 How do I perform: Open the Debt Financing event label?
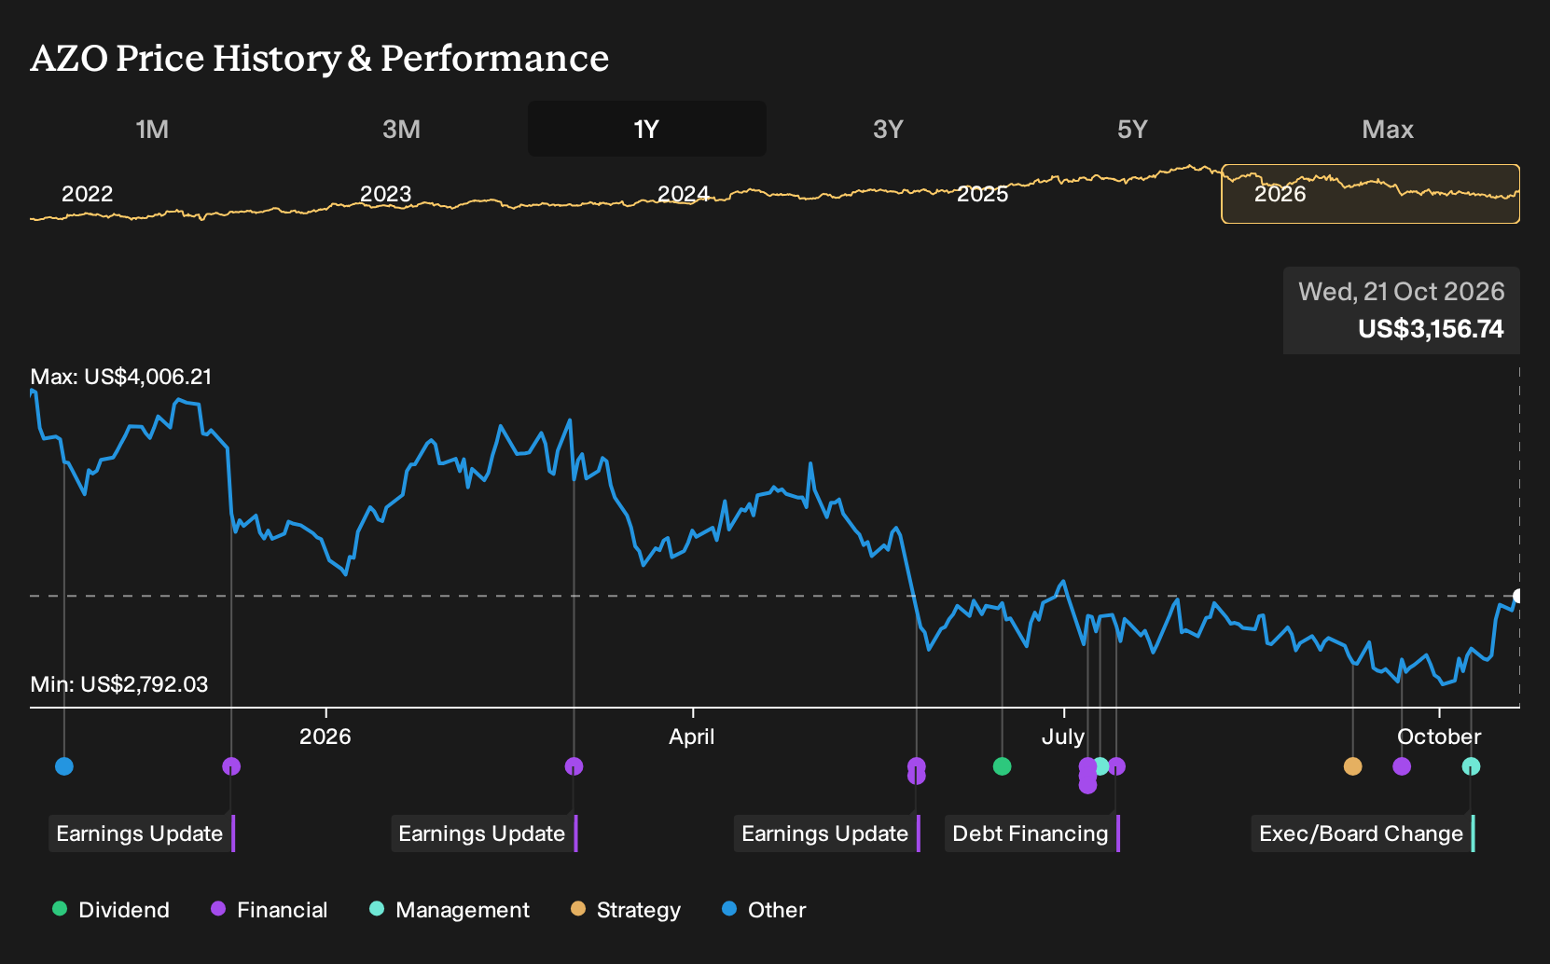(1032, 833)
